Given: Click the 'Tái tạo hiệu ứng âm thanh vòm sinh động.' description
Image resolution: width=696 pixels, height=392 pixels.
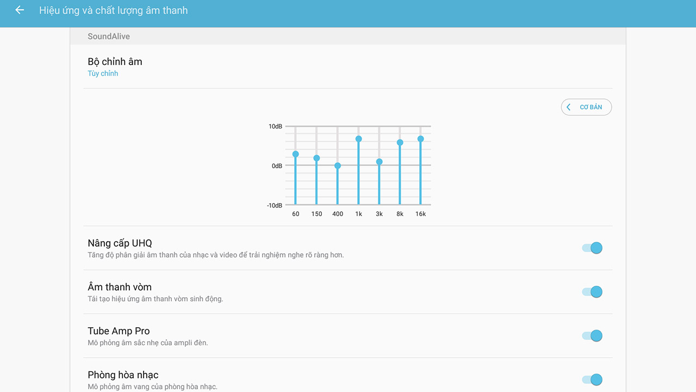Looking at the screenshot, I should [x=156, y=299].
